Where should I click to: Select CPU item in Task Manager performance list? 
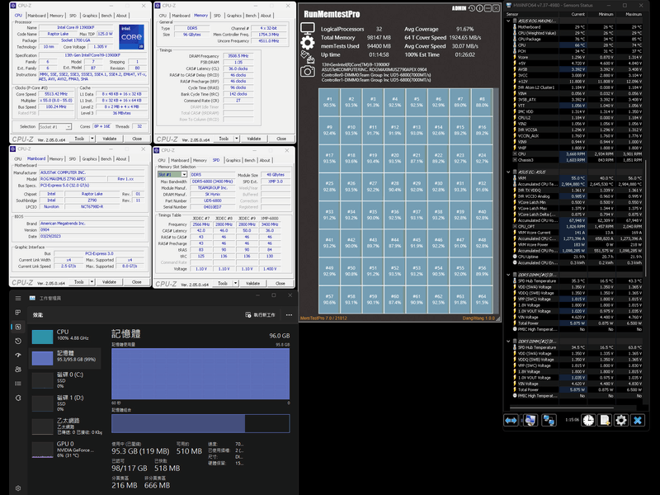(65, 336)
